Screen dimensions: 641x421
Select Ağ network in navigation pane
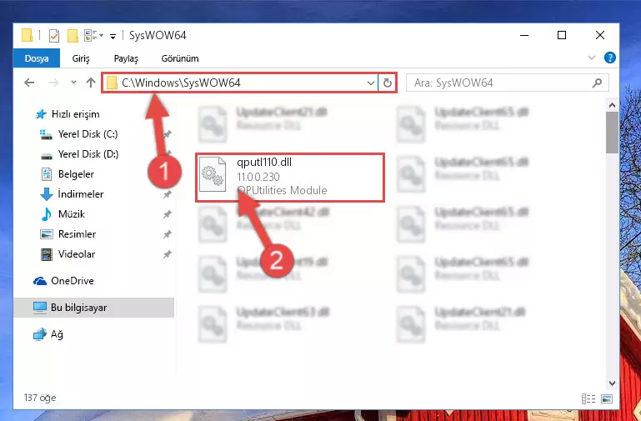(48, 334)
